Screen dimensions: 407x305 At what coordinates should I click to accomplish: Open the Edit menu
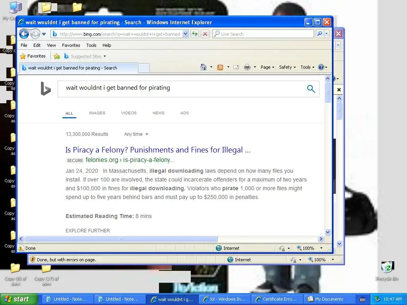(x=37, y=45)
